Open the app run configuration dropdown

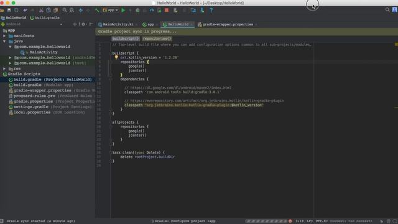pos(111,10)
